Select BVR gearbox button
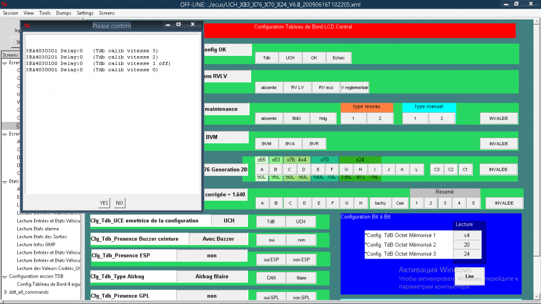Screen dimensions: 541x304 pos(314,144)
